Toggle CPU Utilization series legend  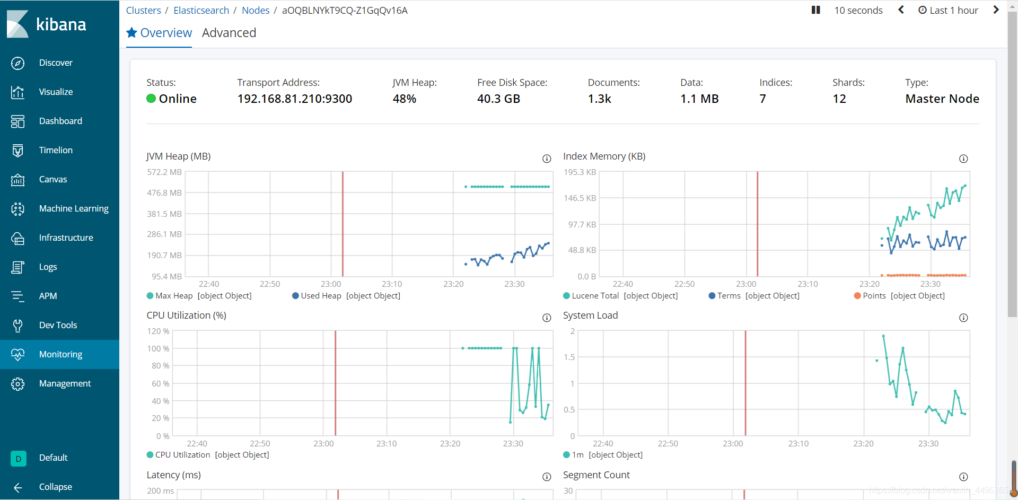[x=208, y=455]
